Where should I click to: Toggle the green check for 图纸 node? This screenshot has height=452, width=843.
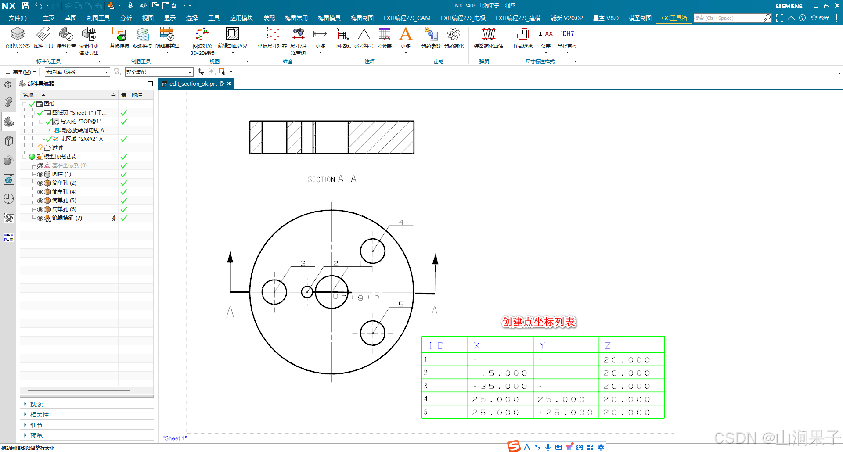point(32,104)
